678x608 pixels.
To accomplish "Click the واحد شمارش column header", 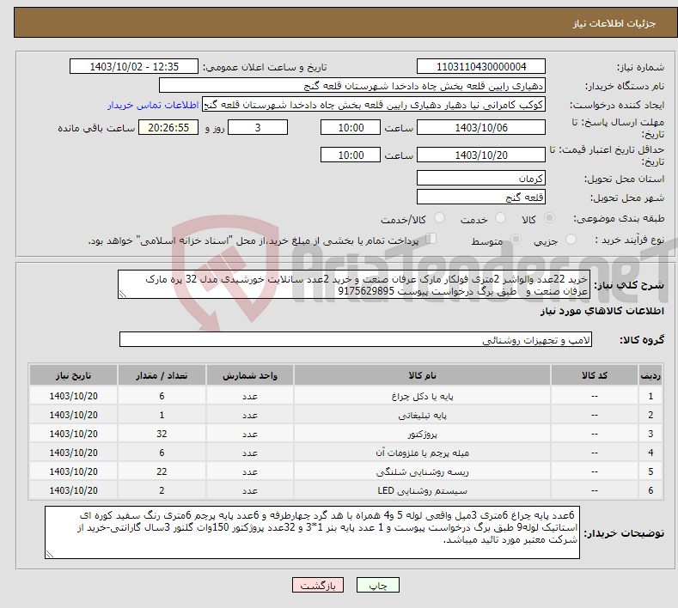I will click(x=250, y=375).
